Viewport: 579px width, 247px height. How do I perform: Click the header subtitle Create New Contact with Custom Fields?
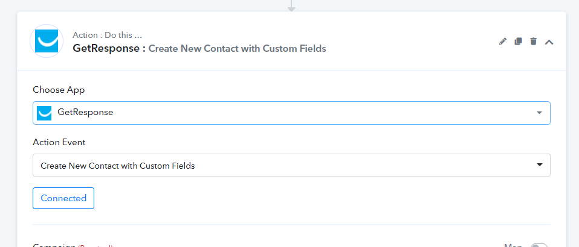click(x=237, y=49)
